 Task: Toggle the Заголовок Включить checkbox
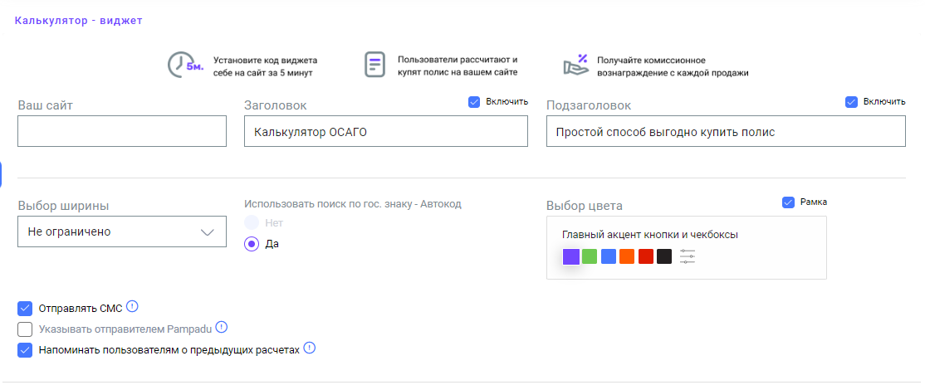point(474,102)
